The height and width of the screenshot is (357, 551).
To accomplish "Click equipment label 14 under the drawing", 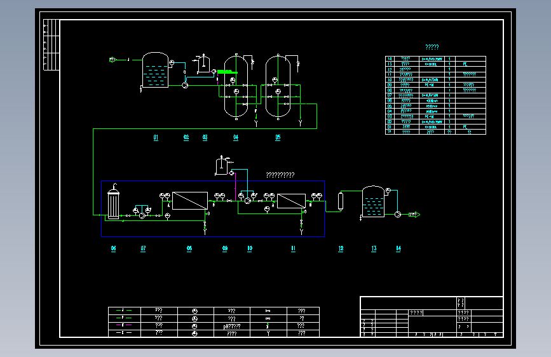I will click(398, 248).
